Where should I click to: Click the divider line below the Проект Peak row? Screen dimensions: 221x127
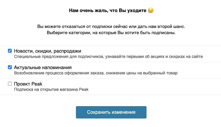[x=111, y=95]
